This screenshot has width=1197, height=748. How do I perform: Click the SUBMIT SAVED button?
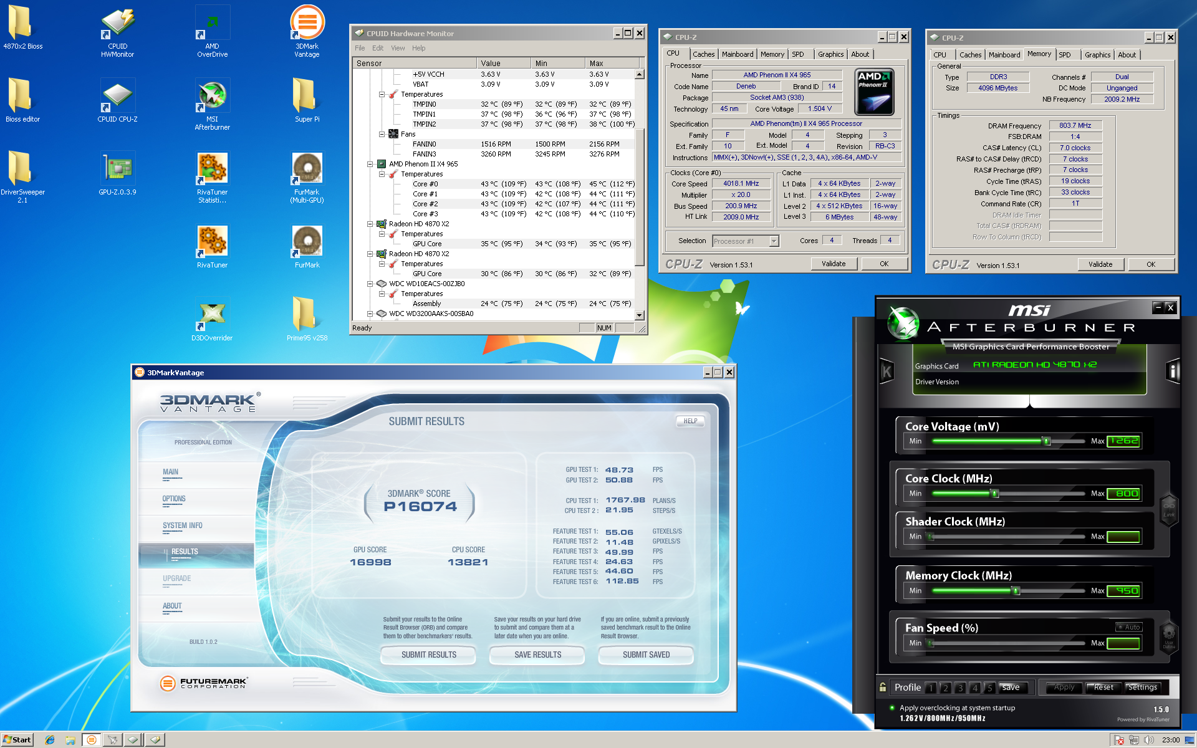coord(646,654)
